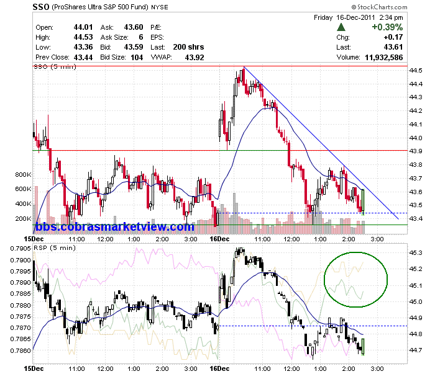Select the High price 44.53
Image resolution: width=435 pixels, height=374 pixels.
click(x=83, y=37)
